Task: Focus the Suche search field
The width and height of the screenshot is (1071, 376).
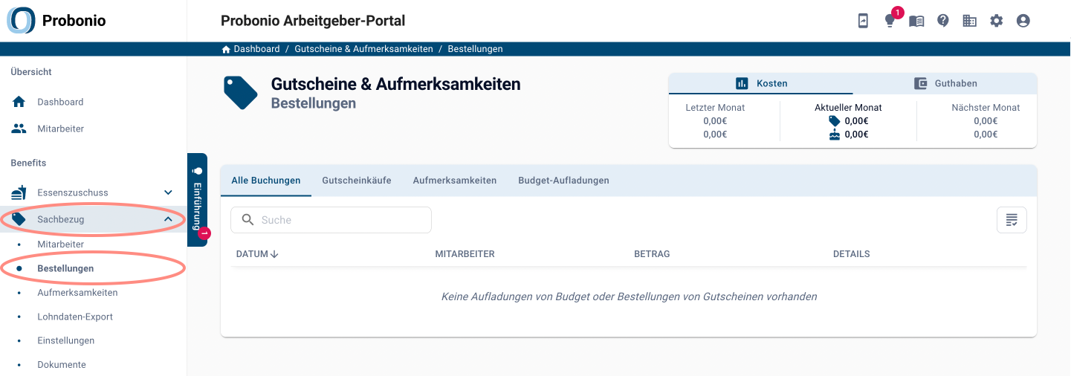Action: pos(331,220)
